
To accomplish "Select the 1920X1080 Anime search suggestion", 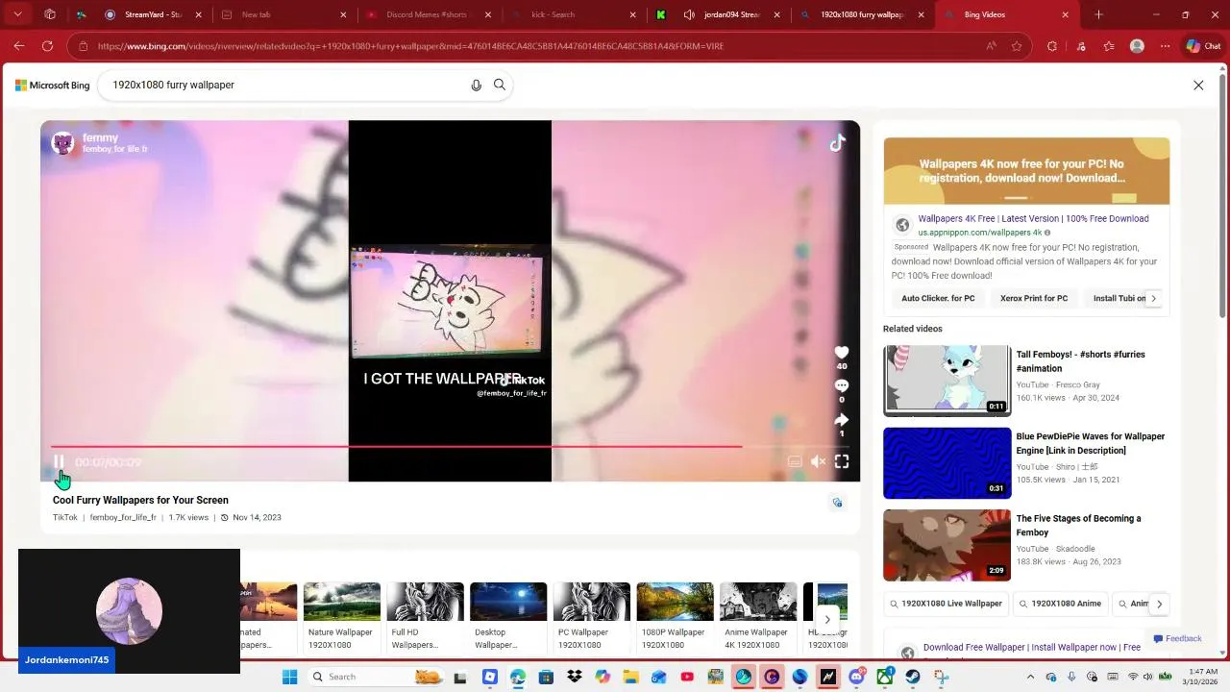I will click(x=1061, y=604).
